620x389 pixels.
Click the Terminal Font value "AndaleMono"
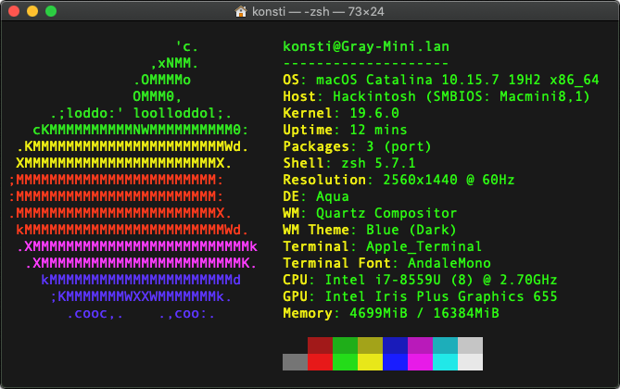[449, 263]
